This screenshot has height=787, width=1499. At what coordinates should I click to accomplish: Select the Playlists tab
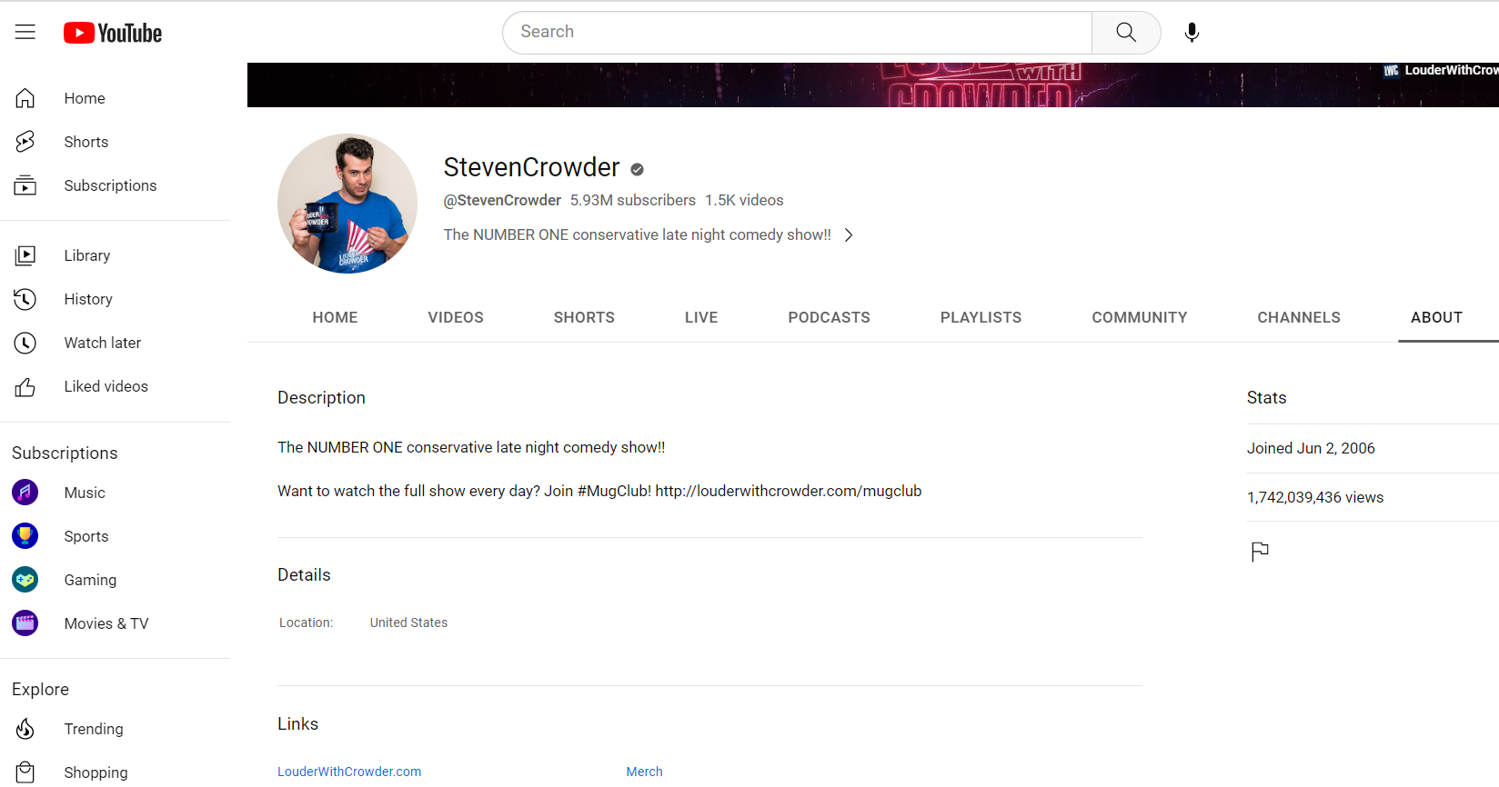pyautogui.click(x=981, y=317)
